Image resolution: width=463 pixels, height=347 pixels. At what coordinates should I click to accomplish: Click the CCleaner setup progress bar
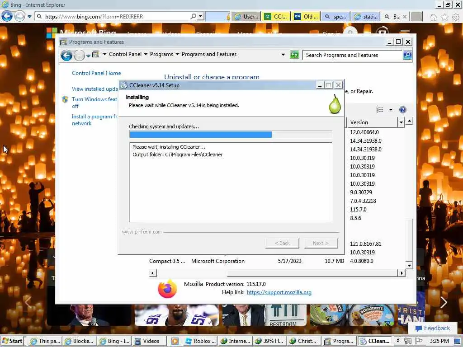tap(231, 135)
